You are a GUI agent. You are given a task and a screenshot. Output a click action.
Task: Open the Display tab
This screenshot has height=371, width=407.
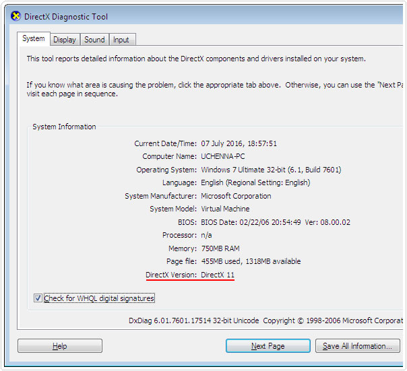(x=65, y=40)
